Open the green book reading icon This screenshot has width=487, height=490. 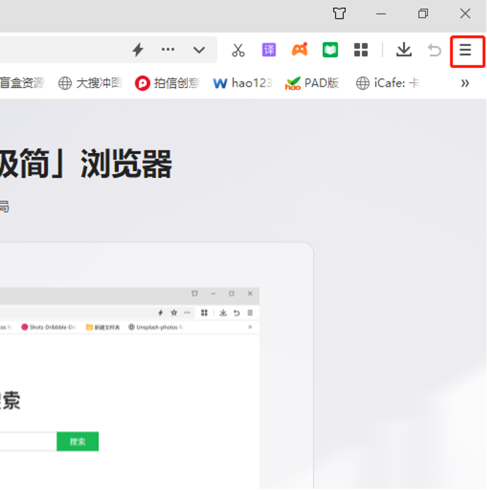coord(330,50)
